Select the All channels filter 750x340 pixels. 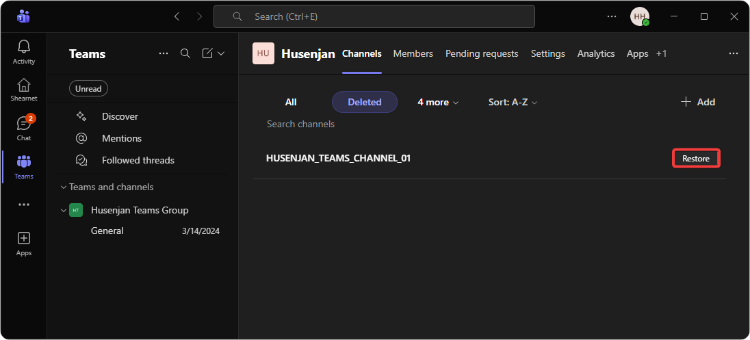(x=291, y=102)
